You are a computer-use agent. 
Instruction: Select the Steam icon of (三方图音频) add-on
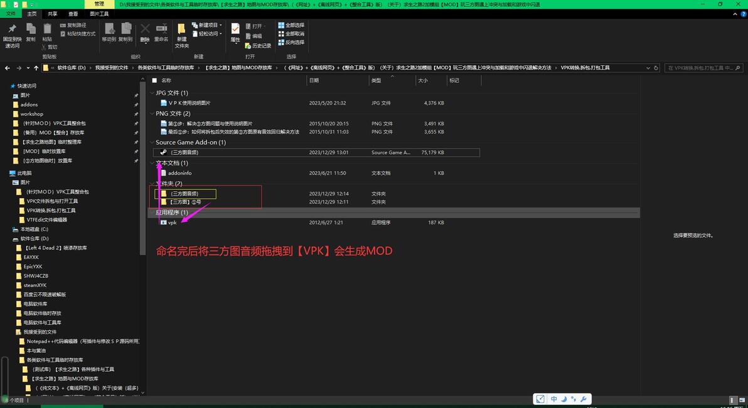point(163,152)
